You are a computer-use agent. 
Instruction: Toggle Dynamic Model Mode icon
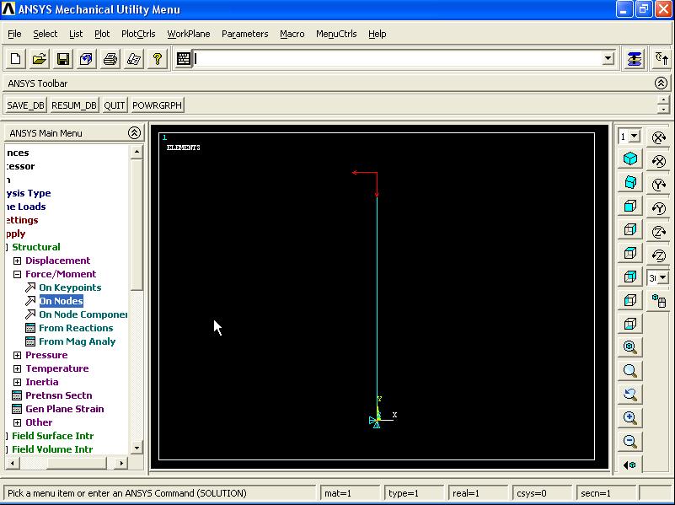click(x=659, y=301)
